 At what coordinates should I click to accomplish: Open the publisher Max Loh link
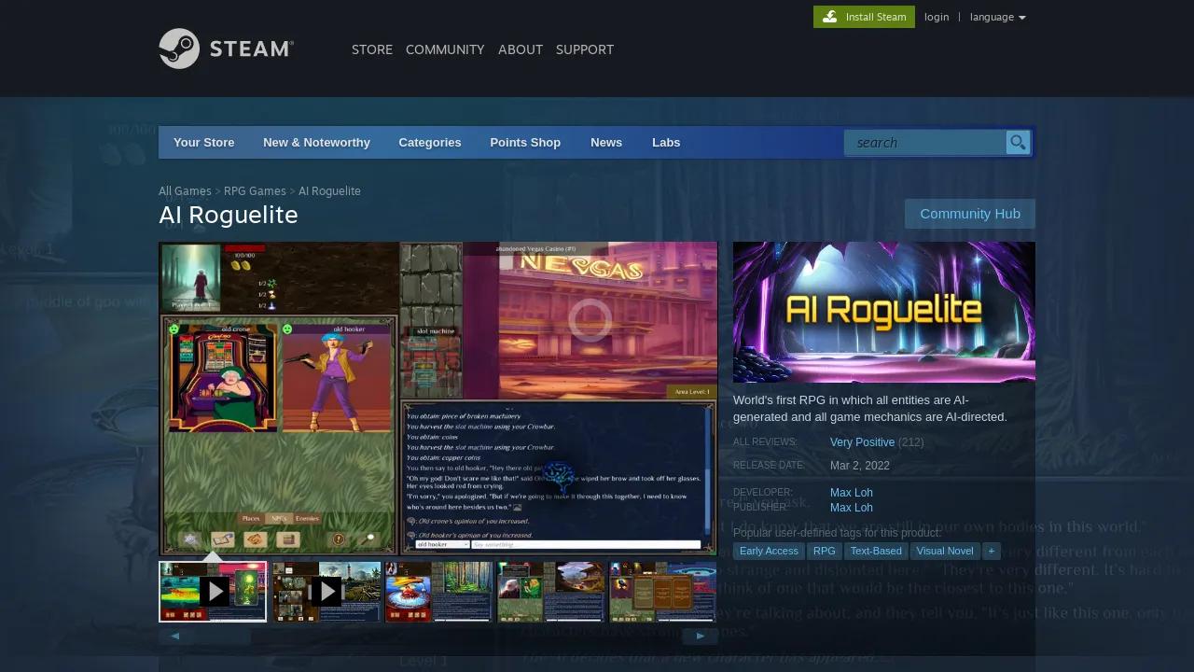(x=852, y=508)
